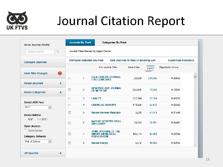Screen dimensions: 223x167
Task: Click the UK FTVS owl logo
Action: [x=17, y=21]
